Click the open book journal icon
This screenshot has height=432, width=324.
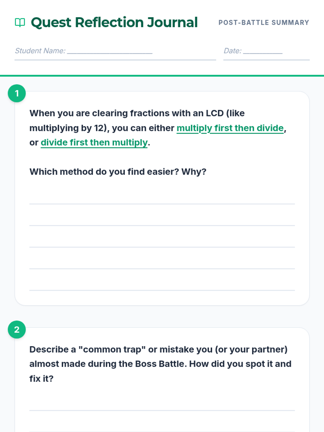coord(20,22)
